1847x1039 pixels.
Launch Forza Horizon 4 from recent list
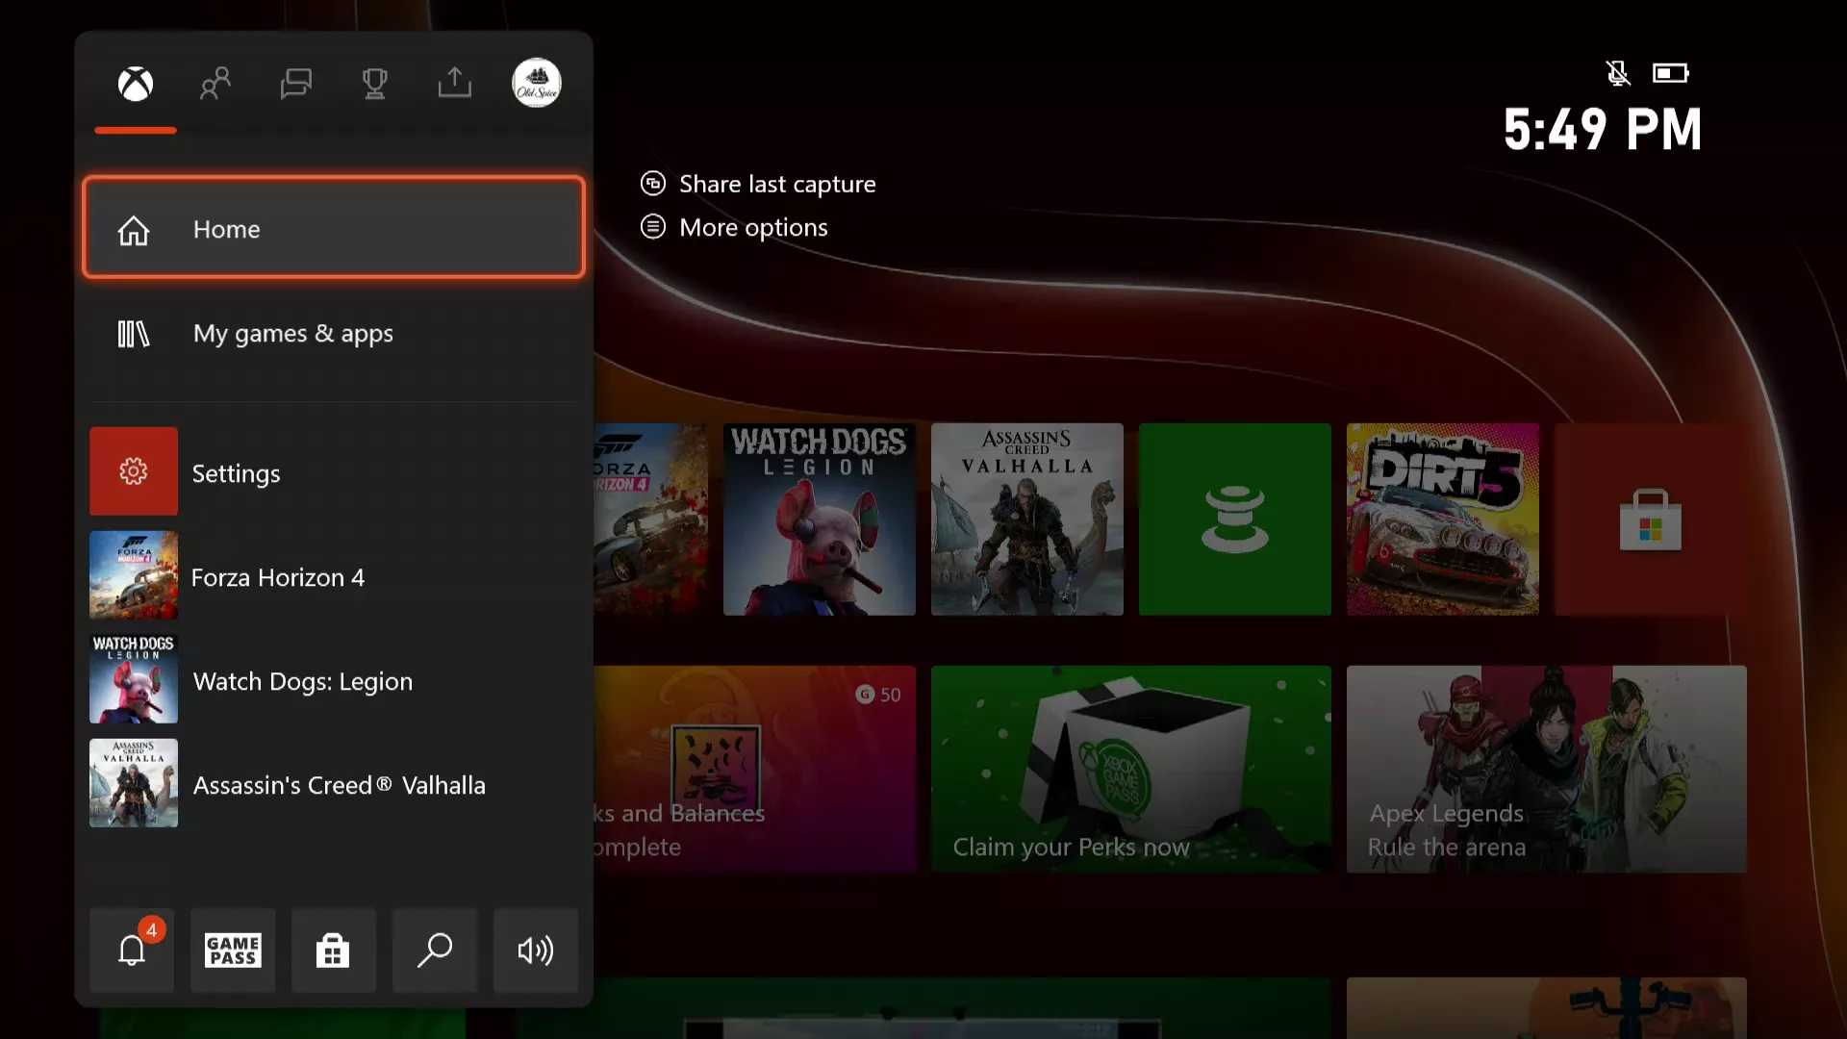click(333, 576)
